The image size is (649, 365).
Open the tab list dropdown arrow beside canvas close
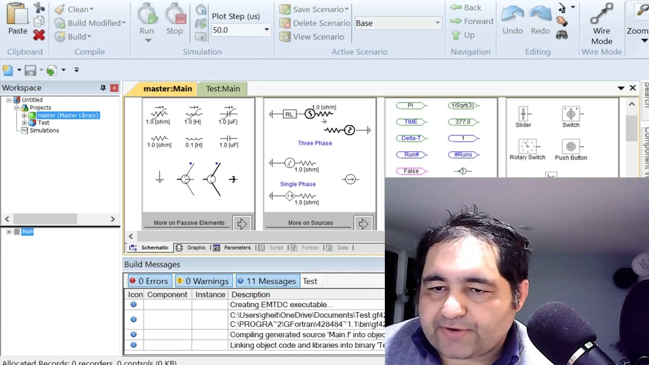[621, 88]
